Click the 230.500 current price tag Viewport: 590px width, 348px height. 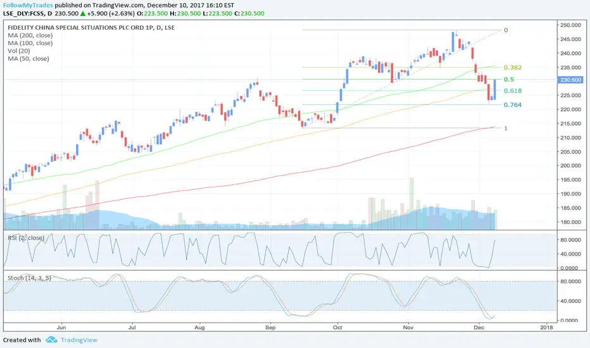[571, 80]
